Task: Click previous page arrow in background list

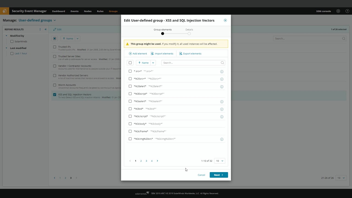Action: point(55,178)
